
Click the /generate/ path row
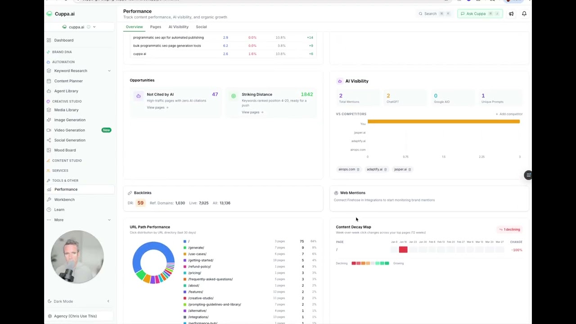tap(250, 248)
